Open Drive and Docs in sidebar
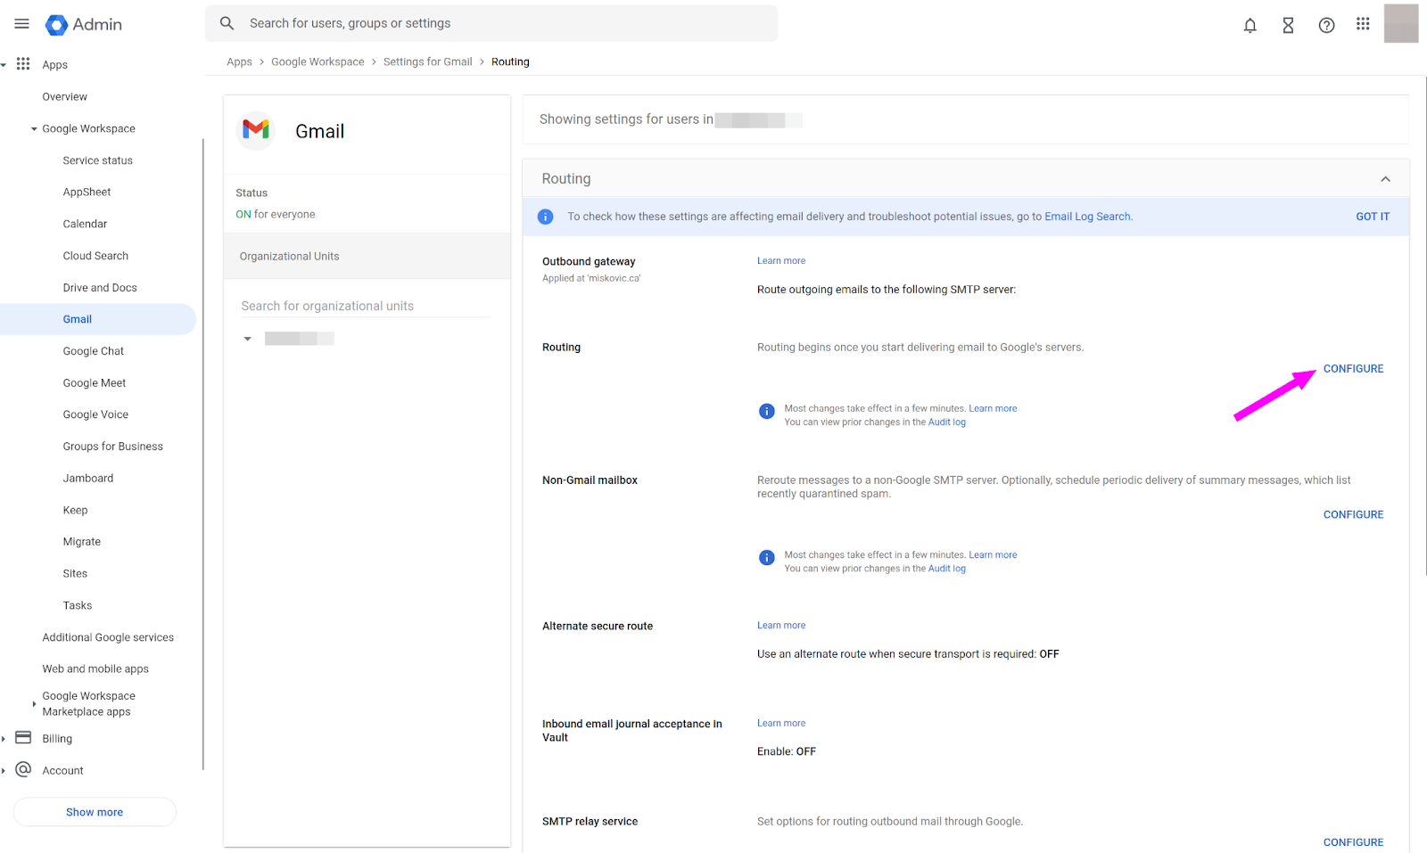The width and height of the screenshot is (1427, 853). (x=100, y=288)
